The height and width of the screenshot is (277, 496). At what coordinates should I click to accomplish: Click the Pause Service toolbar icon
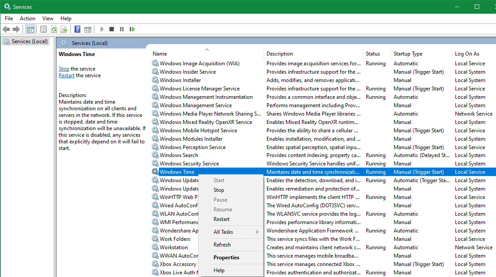[x=122, y=29]
